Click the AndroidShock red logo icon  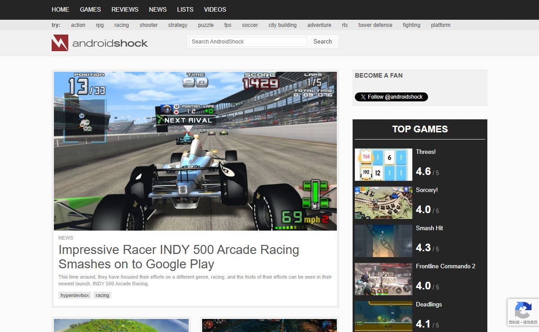point(60,43)
